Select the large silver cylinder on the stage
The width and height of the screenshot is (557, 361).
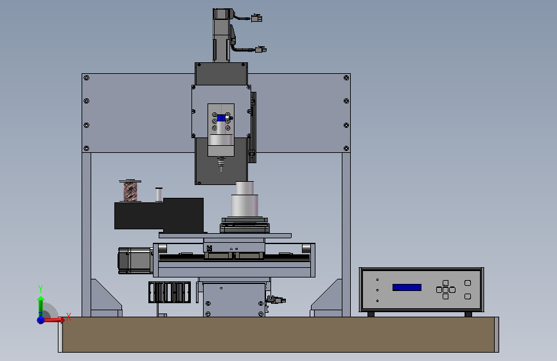[245, 205]
